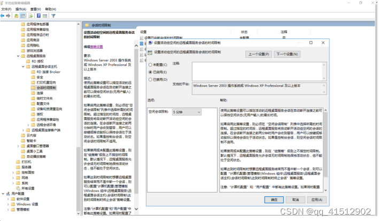Click the folder icon next to 游戏浏览器
Viewport: 379px width, 221px height.
click(23, 51)
